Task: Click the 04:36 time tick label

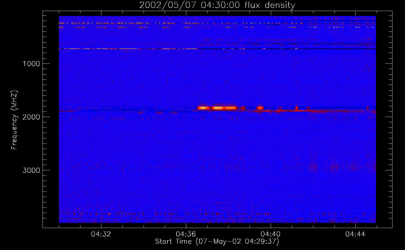Action: (186, 234)
